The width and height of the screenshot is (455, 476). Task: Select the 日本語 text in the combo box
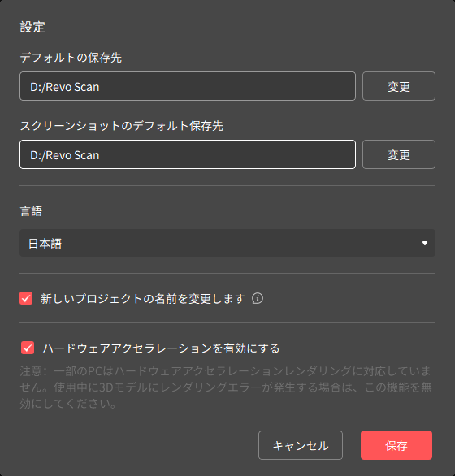point(45,244)
